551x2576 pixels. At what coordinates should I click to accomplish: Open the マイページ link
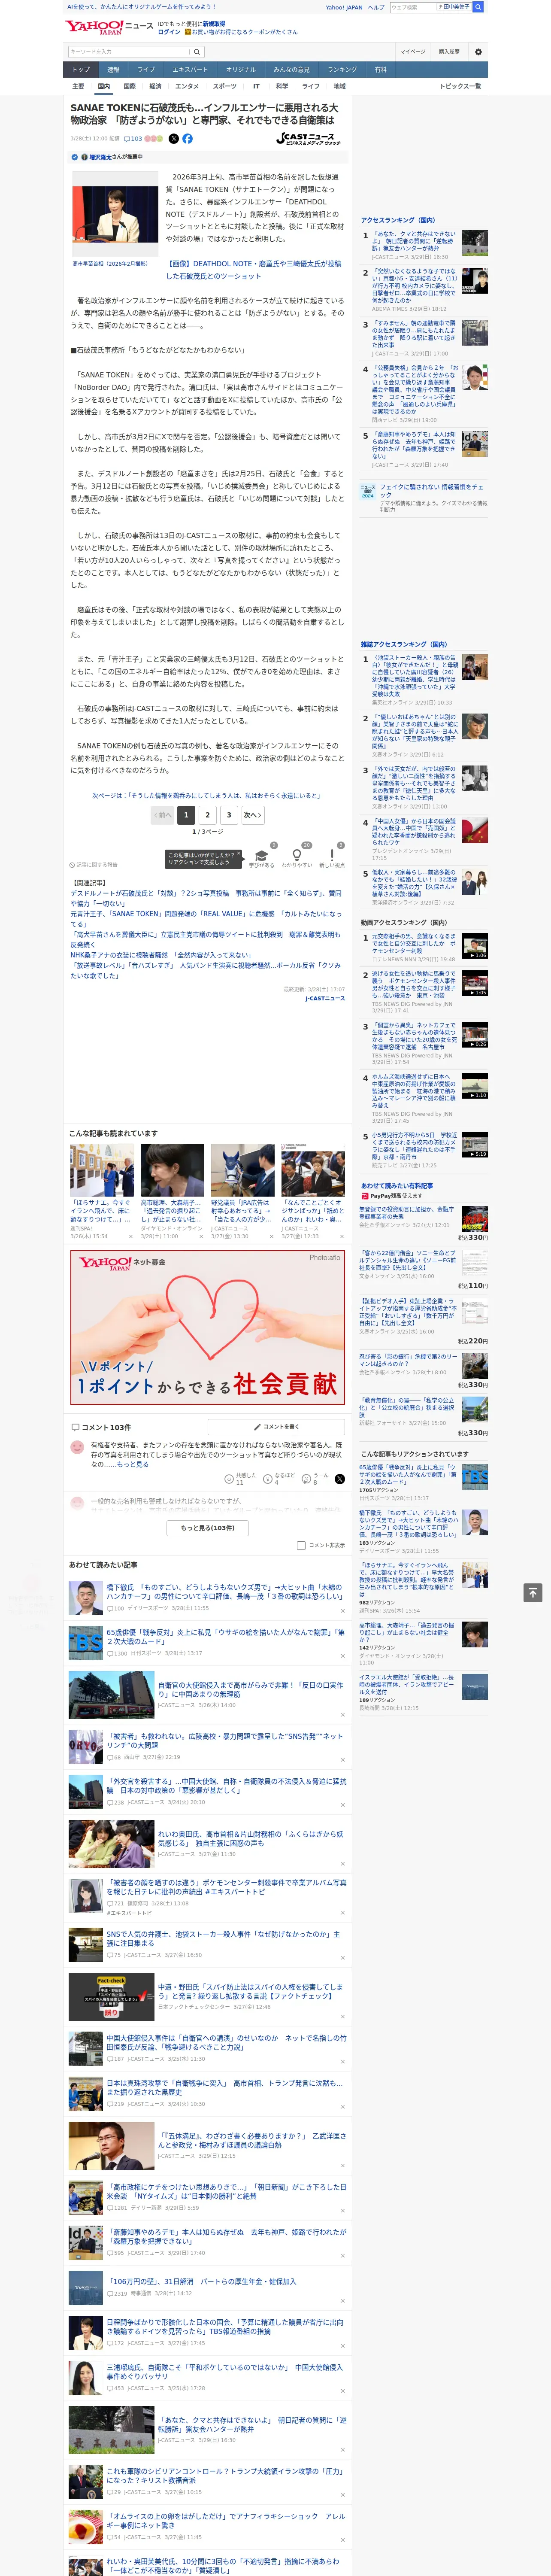coord(413,52)
